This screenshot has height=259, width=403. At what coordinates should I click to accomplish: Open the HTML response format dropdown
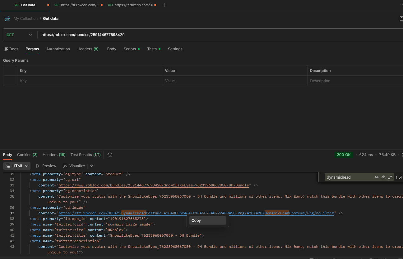(17, 166)
